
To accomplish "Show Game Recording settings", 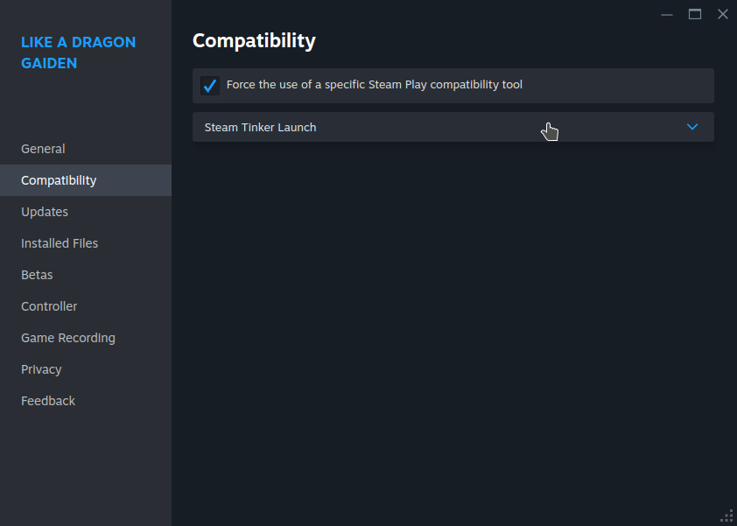I will 68,338.
